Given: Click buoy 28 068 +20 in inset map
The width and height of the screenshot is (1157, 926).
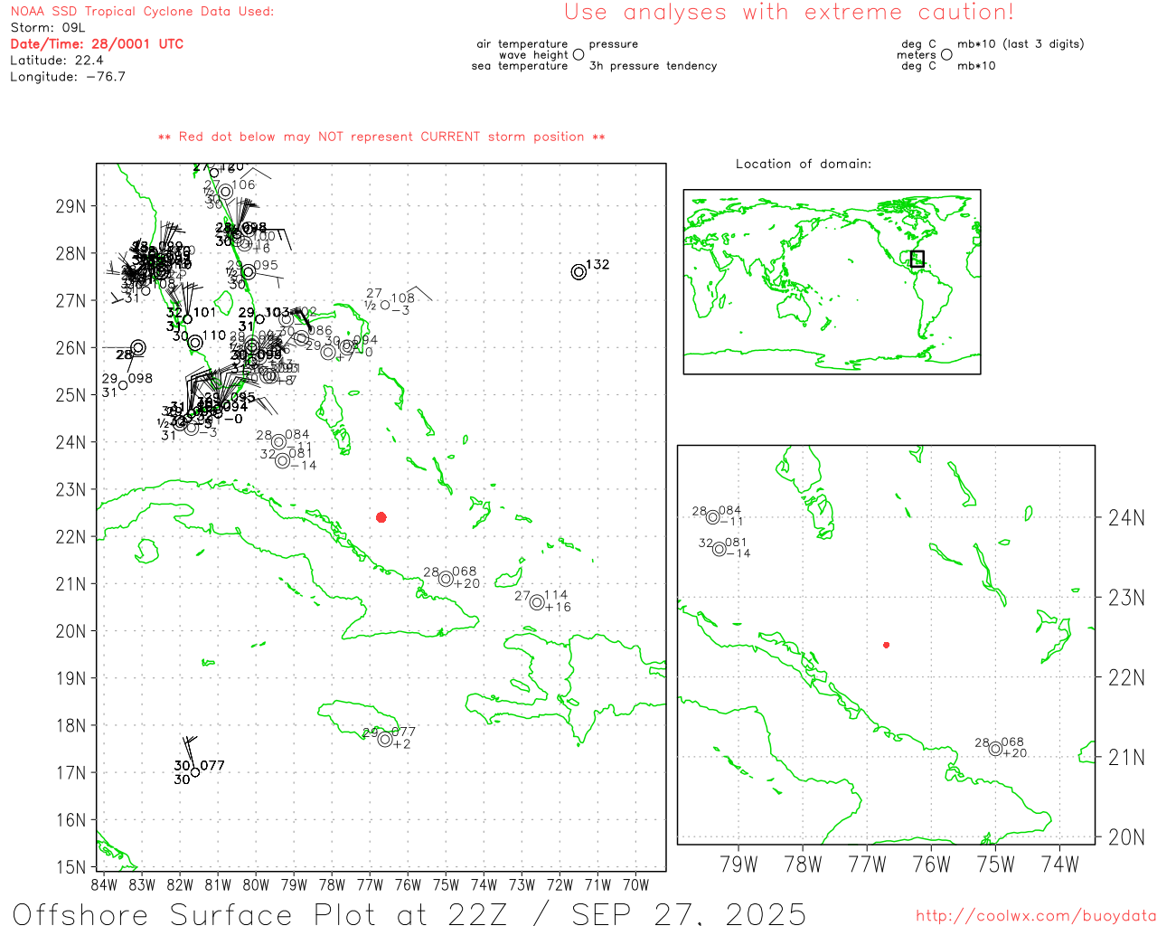Looking at the screenshot, I should [995, 749].
